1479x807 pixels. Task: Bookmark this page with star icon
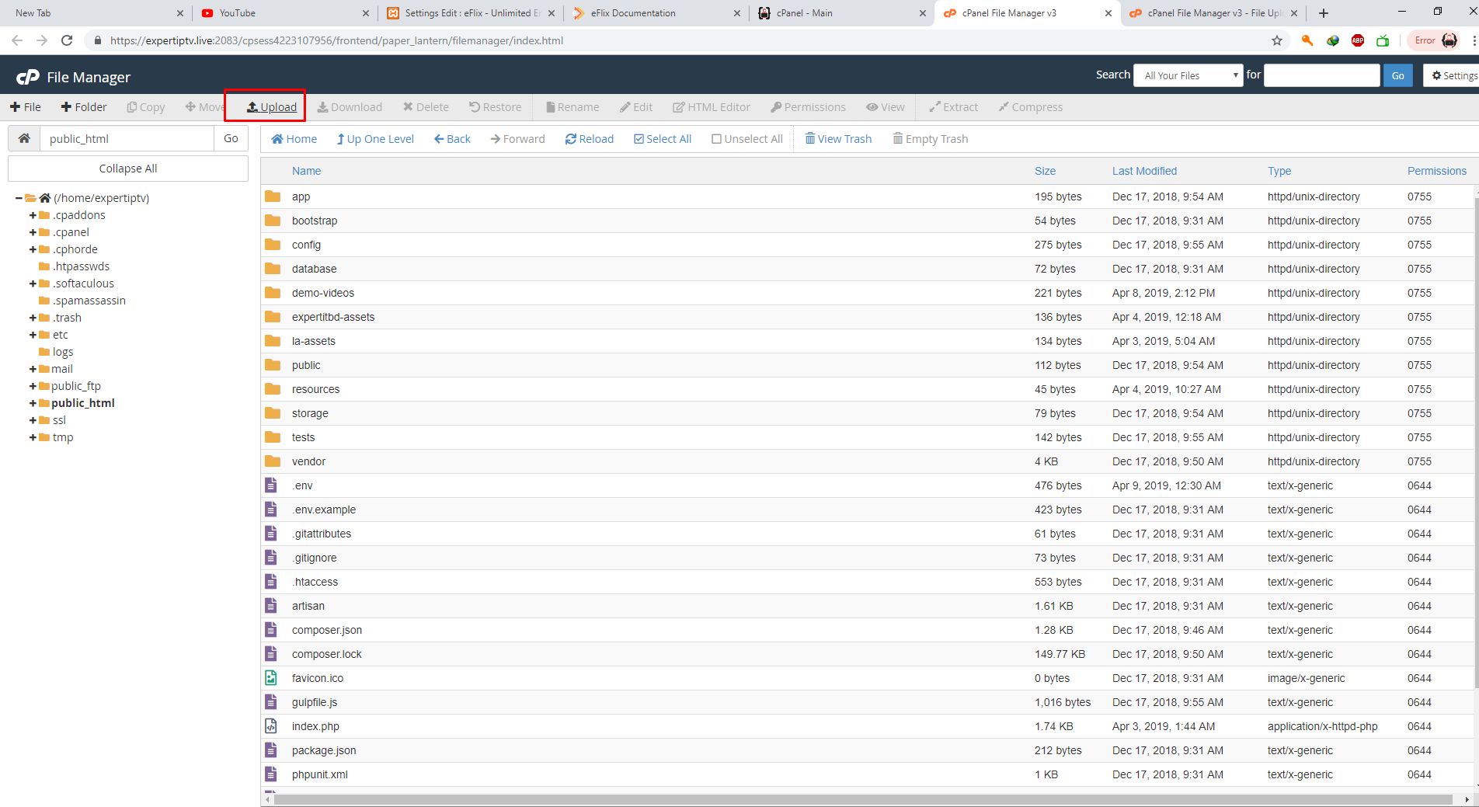[x=1276, y=40]
